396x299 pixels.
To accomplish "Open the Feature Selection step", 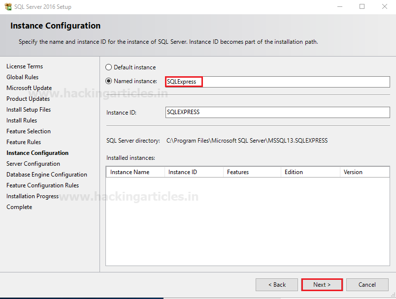I will point(29,131).
